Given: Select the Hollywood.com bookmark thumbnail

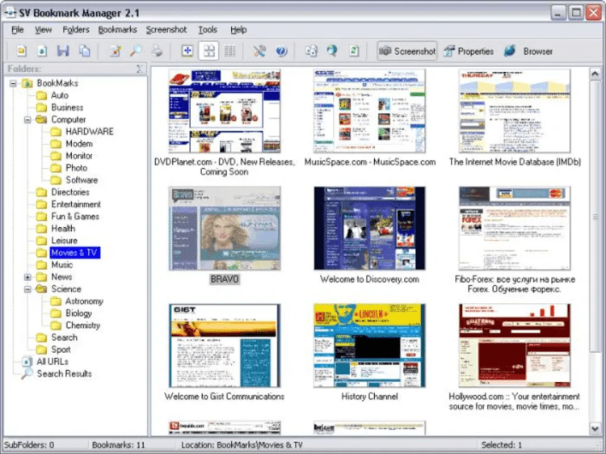Looking at the screenshot, I should click(x=515, y=346).
